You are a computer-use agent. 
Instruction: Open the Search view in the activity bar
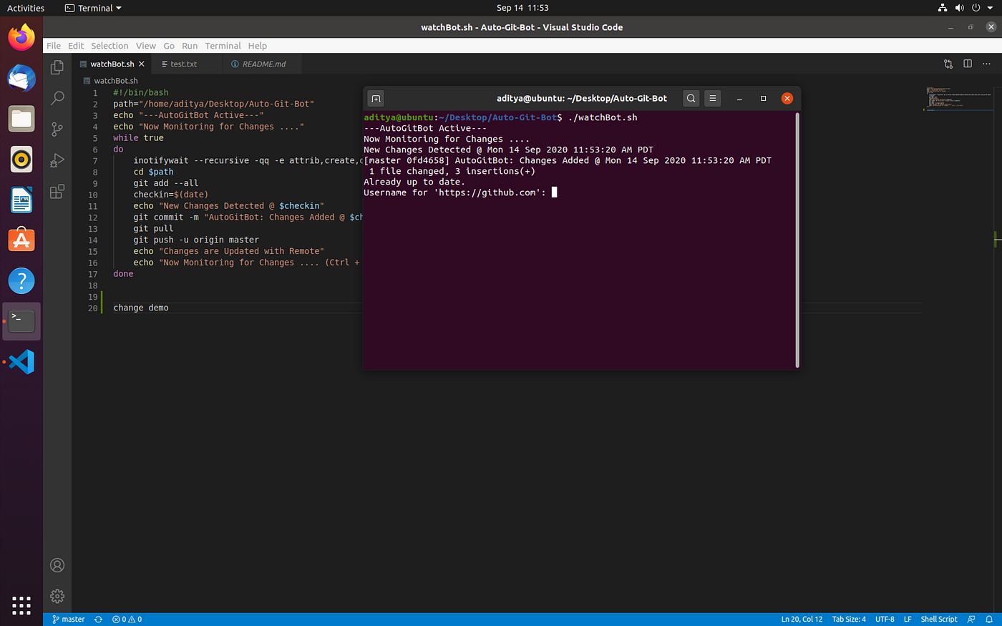tap(57, 98)
